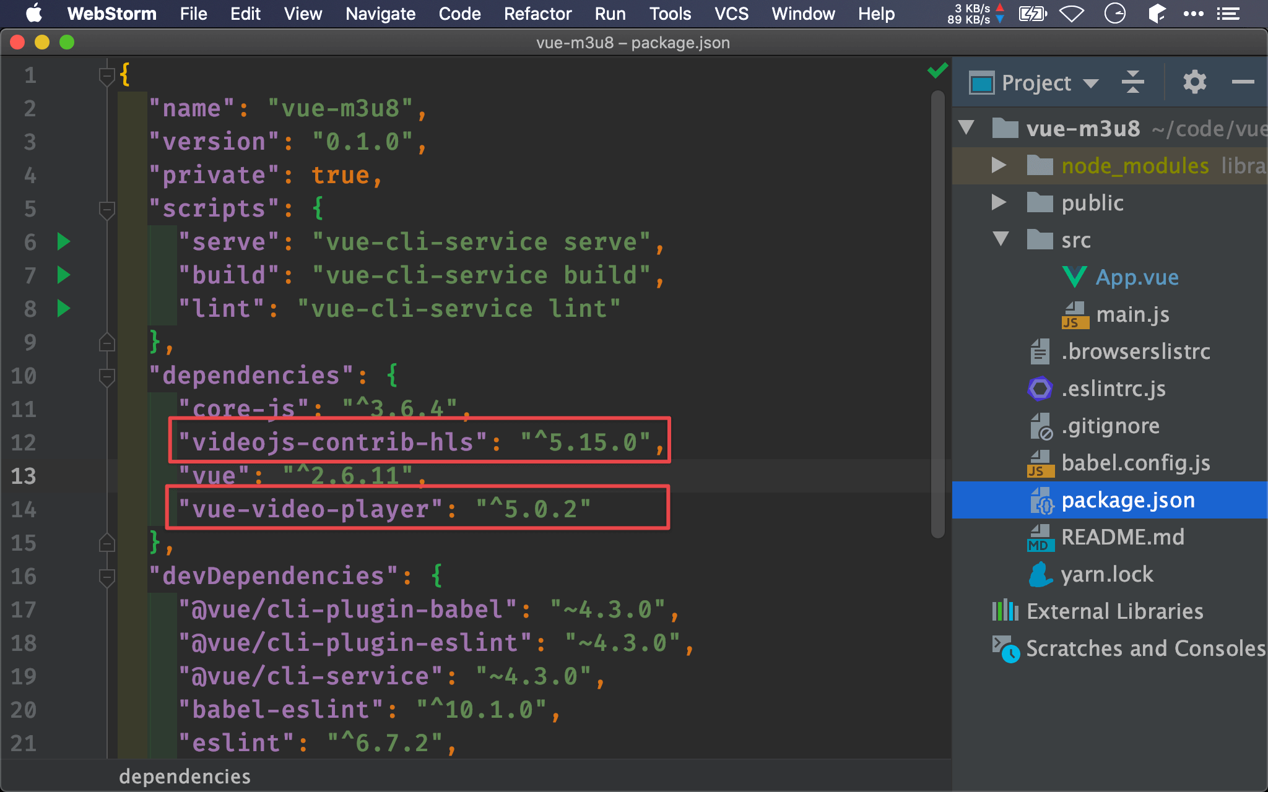Select babel.config.js in project tree

pos(1136,463)
